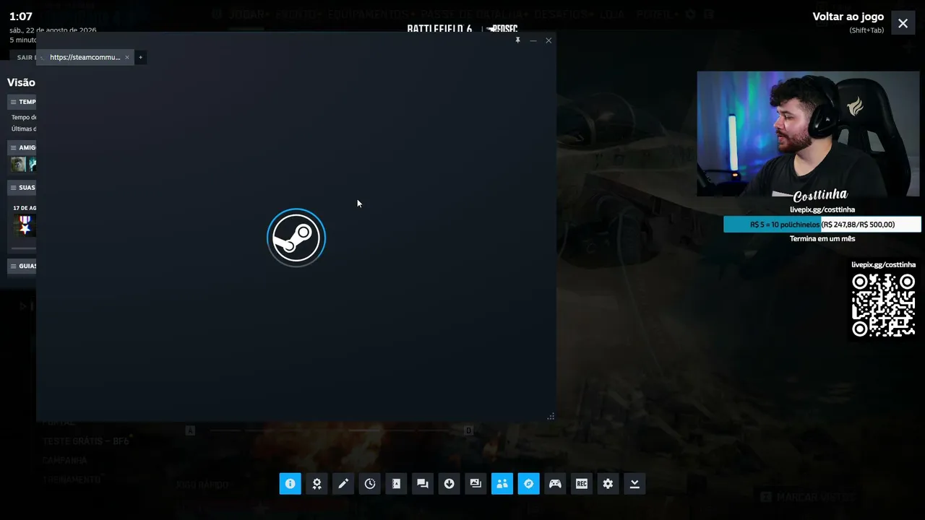
Task: Minimize the overlay browser window
Action: coord(533,40)
